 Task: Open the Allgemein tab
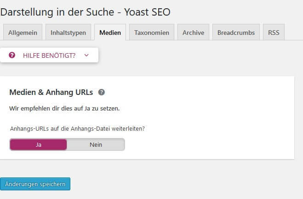click(23, 33)
